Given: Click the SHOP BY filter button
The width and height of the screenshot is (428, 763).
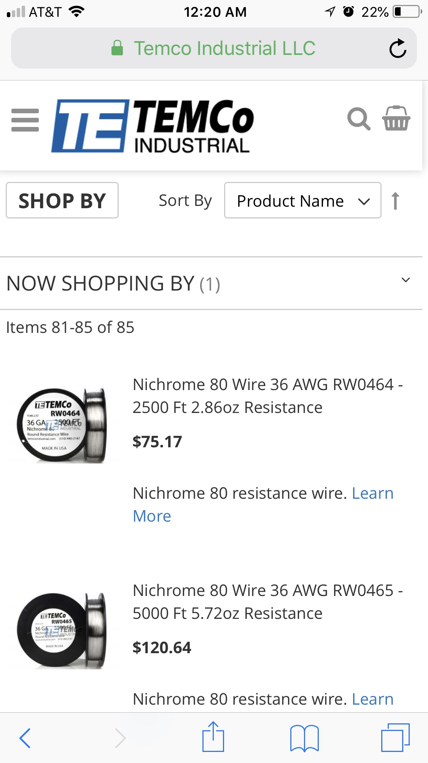Looking at the screenshot, I should pyautogui.click(x=62, y=201).
